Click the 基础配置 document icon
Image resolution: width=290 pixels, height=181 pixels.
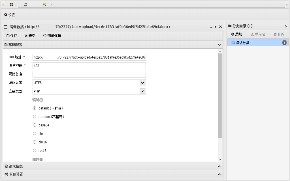[6, 45]
